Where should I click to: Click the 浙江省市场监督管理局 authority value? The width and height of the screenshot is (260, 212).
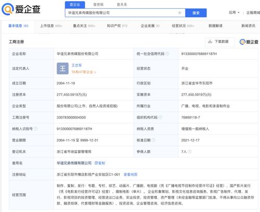[x=74, y=152]
